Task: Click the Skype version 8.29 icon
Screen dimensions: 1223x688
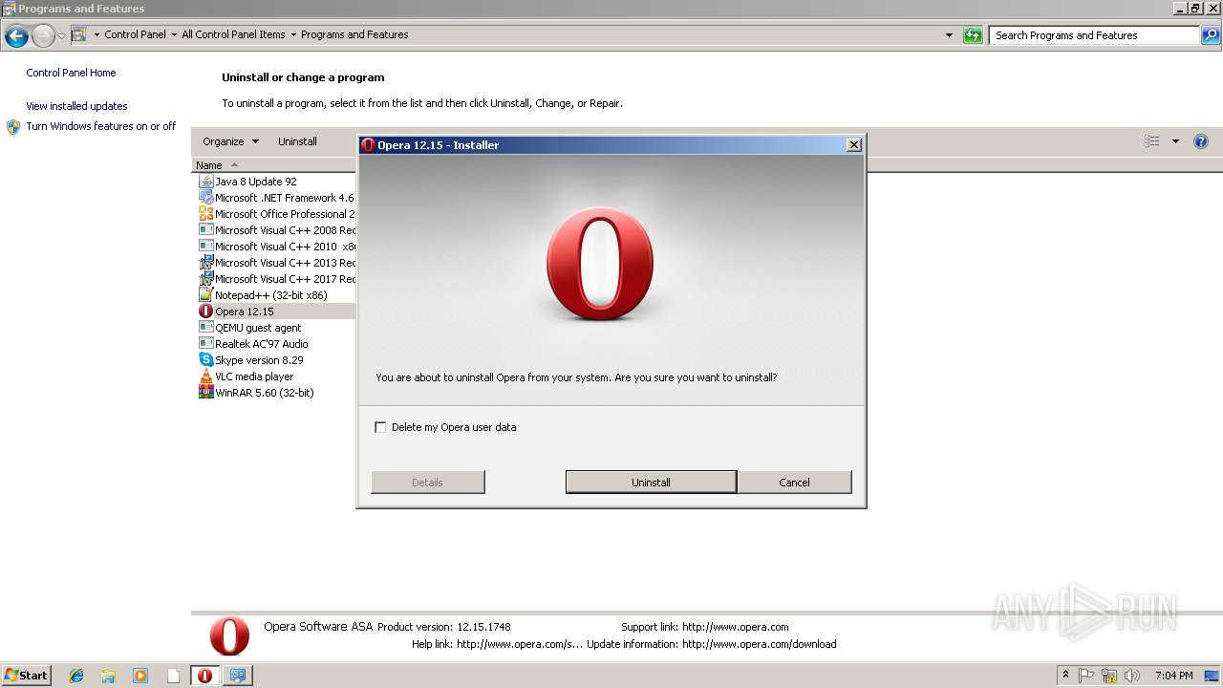Action: pyautogui.click(x=205, y=360)
